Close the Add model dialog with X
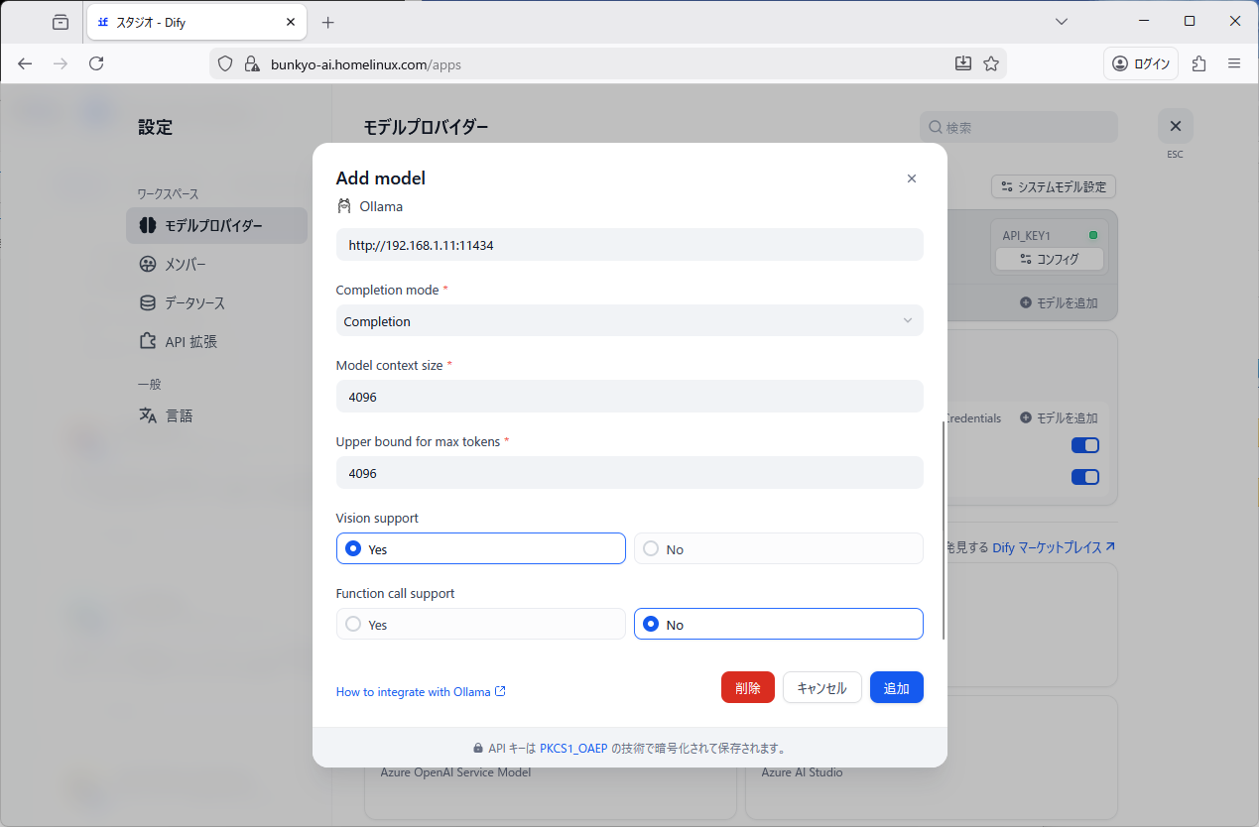The width and height of the screenshot is (1259, 827). coord(912,178)
